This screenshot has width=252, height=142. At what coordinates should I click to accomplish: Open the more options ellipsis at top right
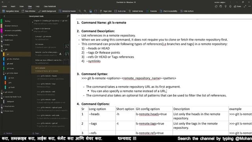(249, 6)
